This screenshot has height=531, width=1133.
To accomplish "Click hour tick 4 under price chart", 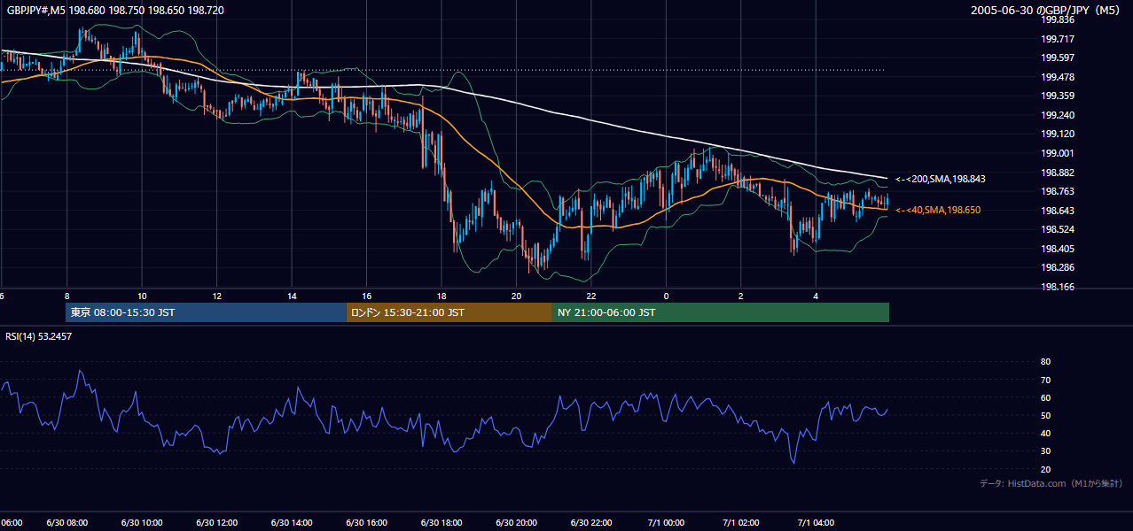I will 817,296.
